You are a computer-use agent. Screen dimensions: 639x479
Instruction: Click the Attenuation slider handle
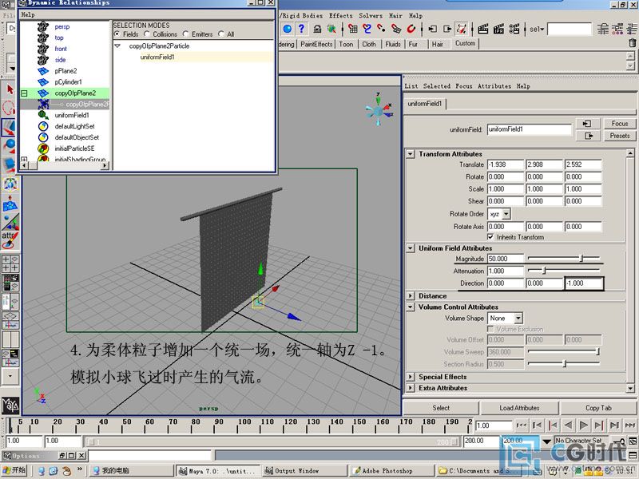[x=544, y=271]
